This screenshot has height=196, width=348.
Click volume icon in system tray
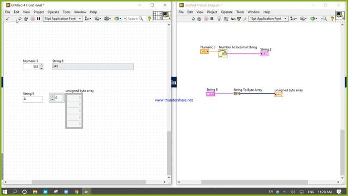[x=293, y=192]
